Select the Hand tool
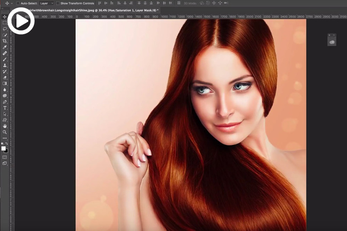 (x=4, y=126)
